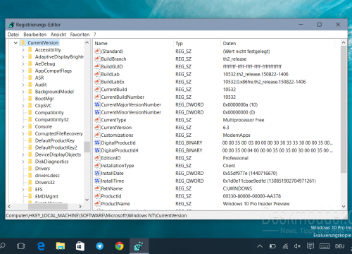Expand the CorruptedFileRecovery key
The height and width of the screenshot is (254, 352).
pos(23,133)
